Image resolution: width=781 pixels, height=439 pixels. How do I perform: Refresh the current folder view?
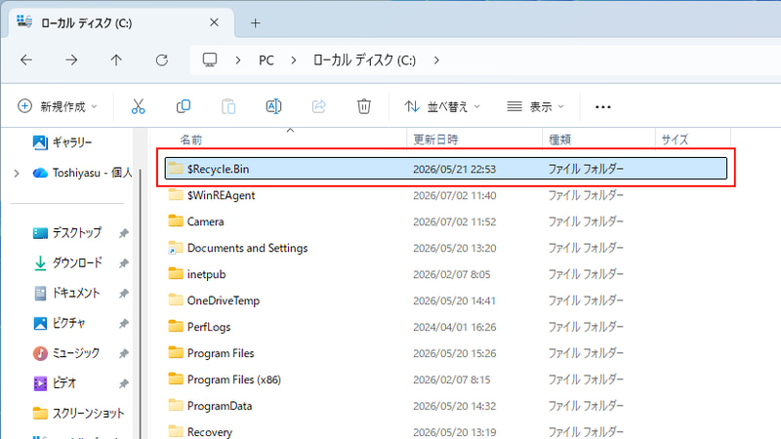162,60
